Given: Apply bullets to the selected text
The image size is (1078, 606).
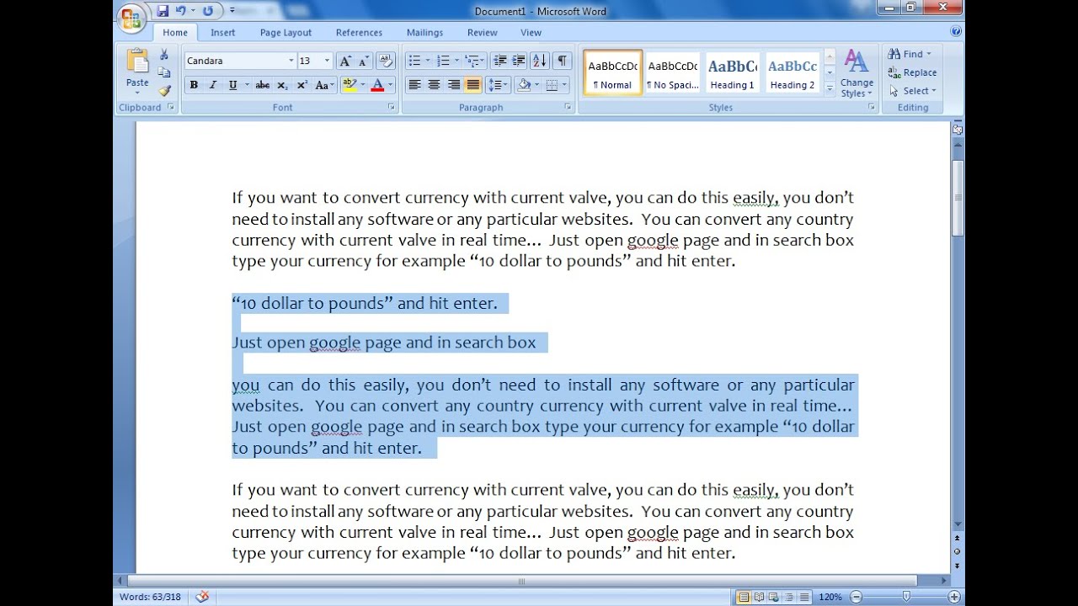Looking at the screenshot, I should click(x=414, y=61).
